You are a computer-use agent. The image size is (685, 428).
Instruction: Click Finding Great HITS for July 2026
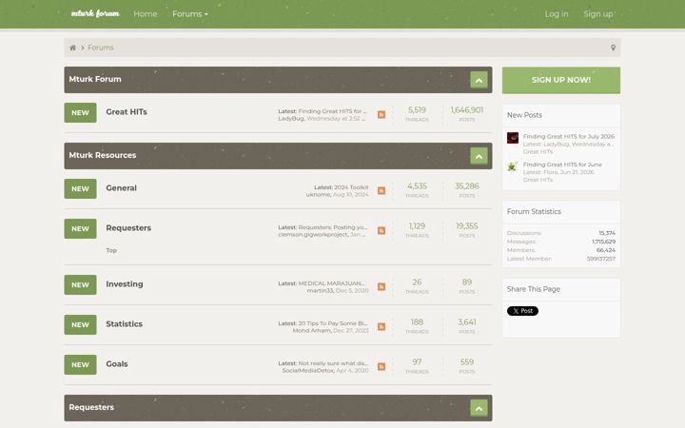coord(569,136)
